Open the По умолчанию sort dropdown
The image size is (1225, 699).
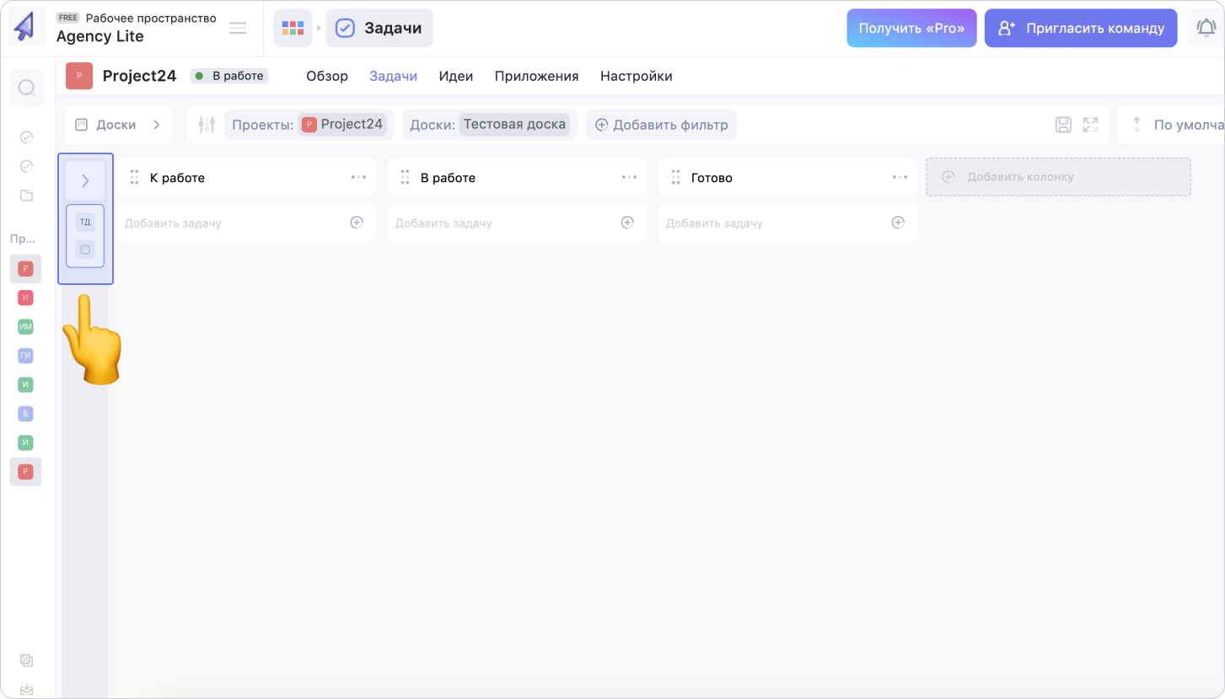1176,125
